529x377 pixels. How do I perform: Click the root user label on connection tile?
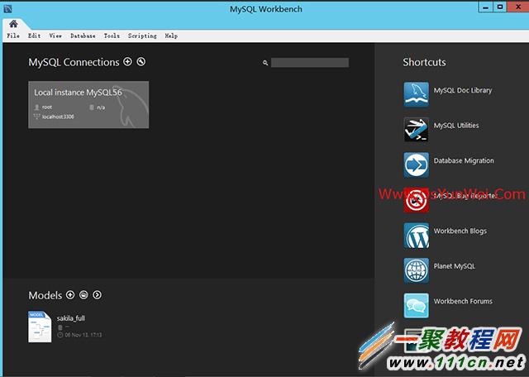pyautogui.click(x=47, y=107)
